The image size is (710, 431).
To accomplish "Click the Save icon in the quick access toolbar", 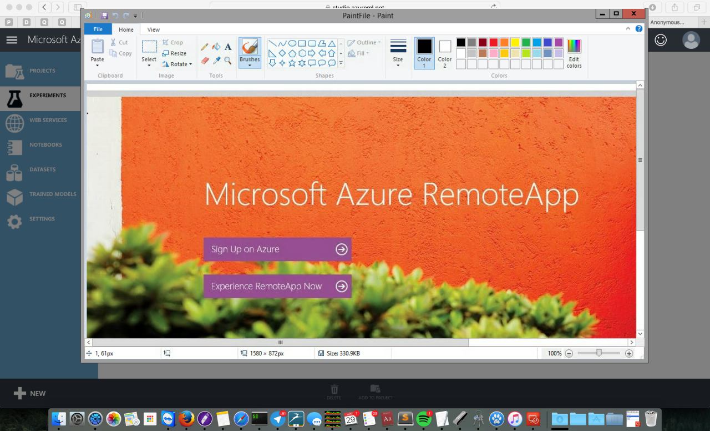I will click(104, 16).
